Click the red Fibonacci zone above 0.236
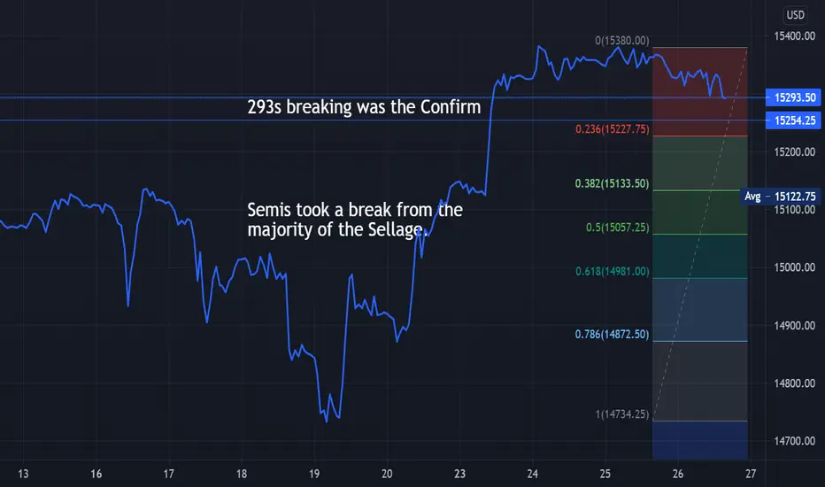Image resolution: width=825 pixels, height=487 pixels. 700,91
